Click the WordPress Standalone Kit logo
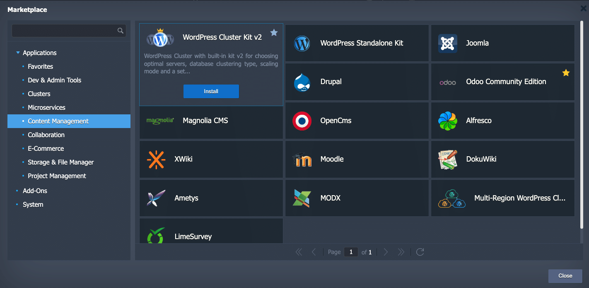The height and width of the screenshot is (288, 589). (x=302, y=43)
